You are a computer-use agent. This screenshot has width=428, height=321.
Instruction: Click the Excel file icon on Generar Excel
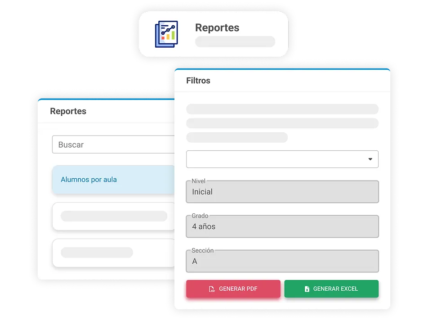point(307,289)
